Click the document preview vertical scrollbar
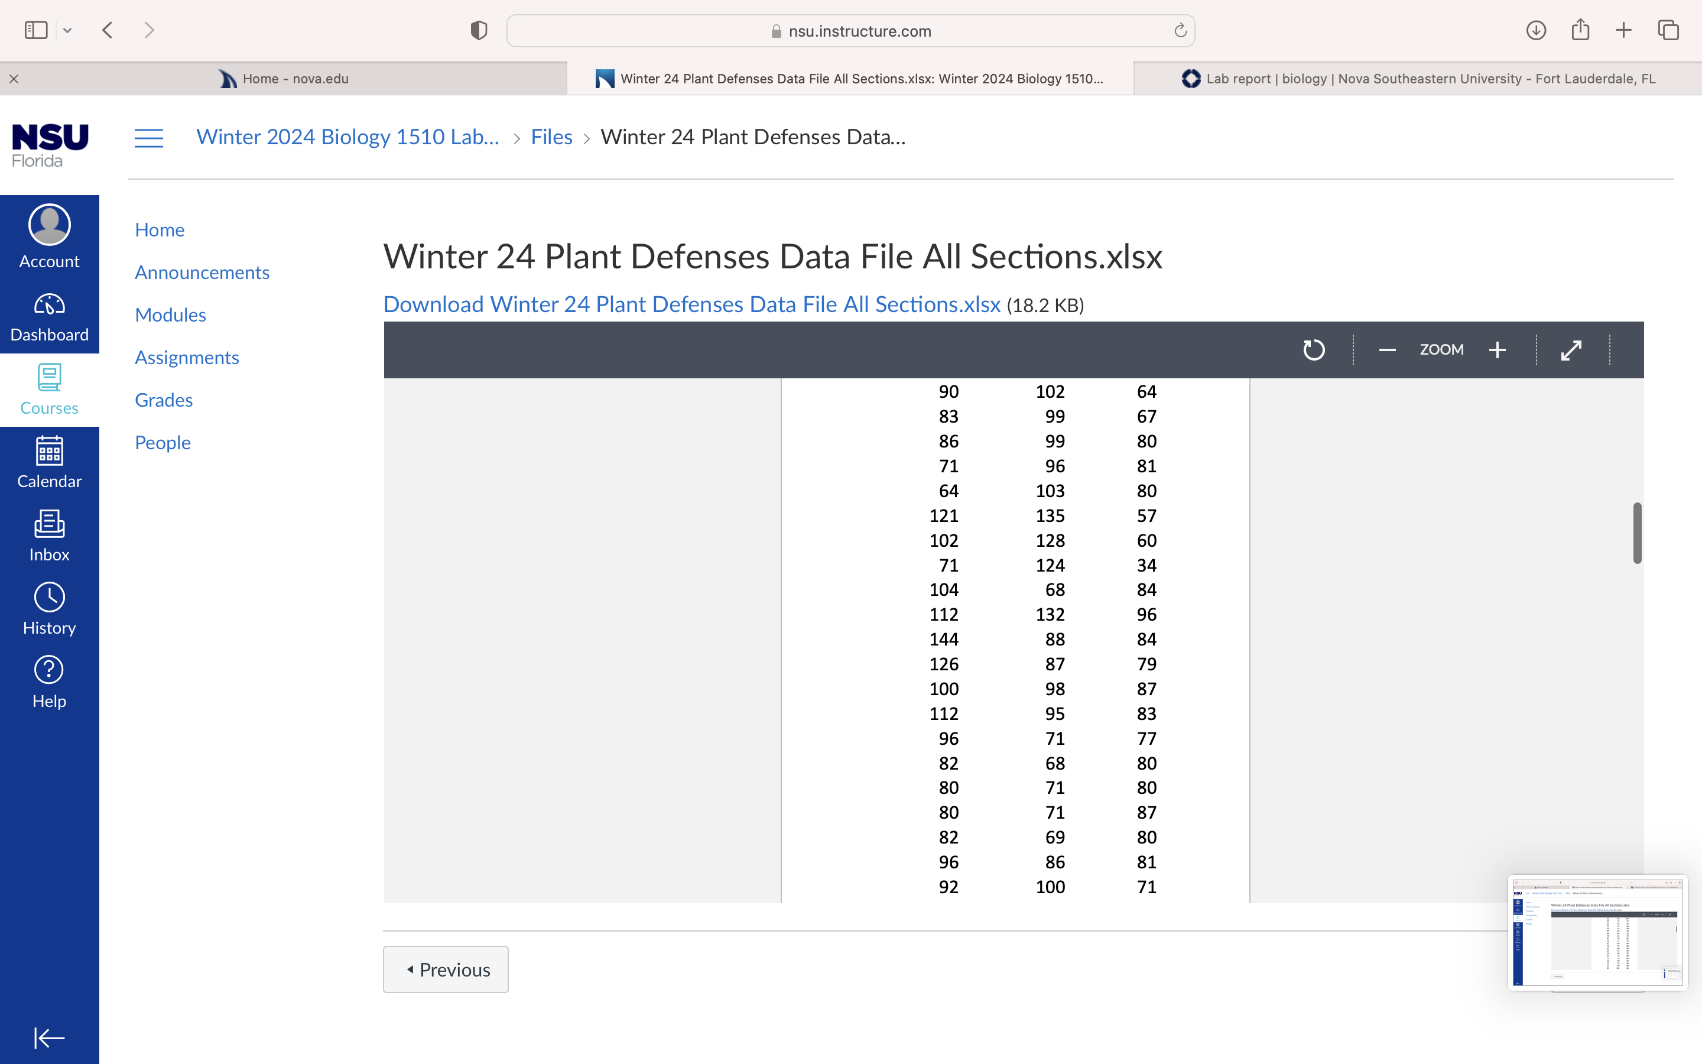 pos(1638,533)
